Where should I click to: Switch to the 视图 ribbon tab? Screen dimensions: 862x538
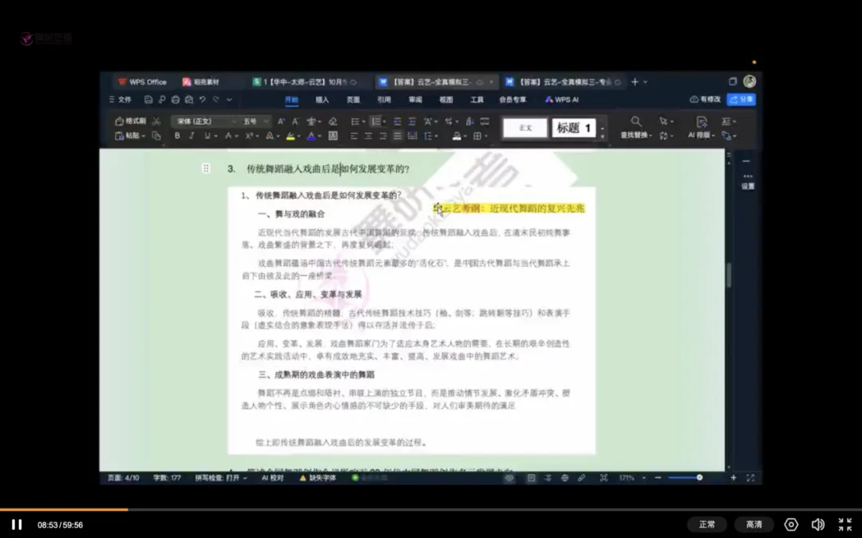[446, 100]
